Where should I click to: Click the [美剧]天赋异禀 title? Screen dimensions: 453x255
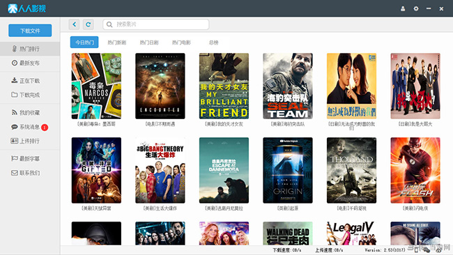point(96,208)
